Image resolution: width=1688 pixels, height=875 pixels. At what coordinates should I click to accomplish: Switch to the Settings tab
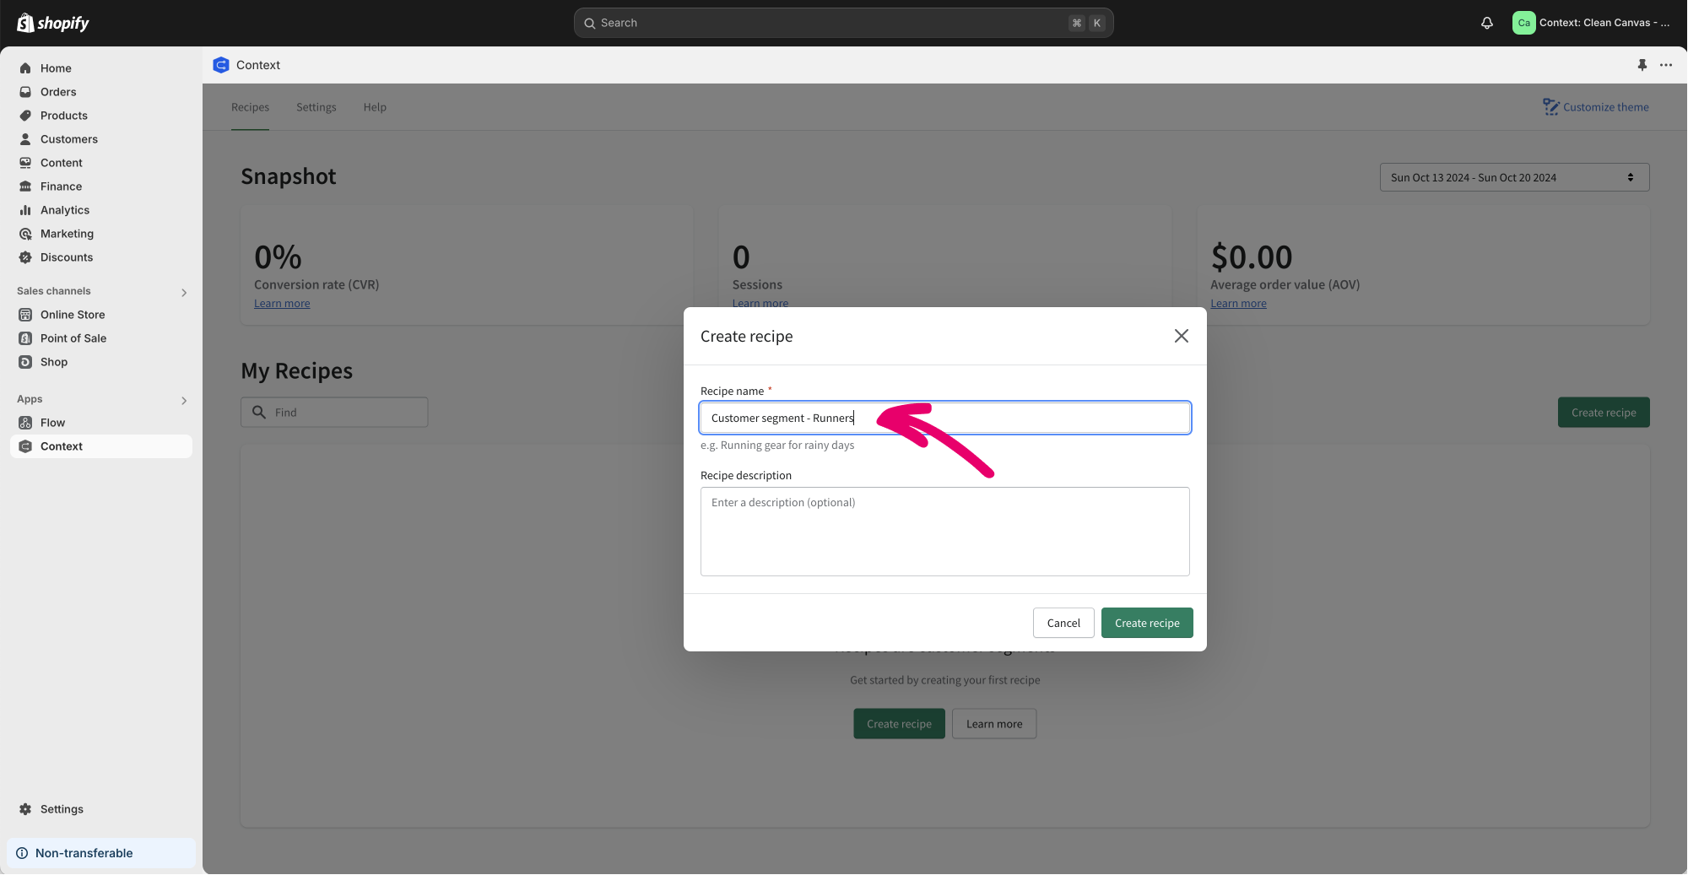(316, 107)
